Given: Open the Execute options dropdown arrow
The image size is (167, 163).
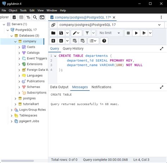Looking at the screenshot, I should (150, 33).
